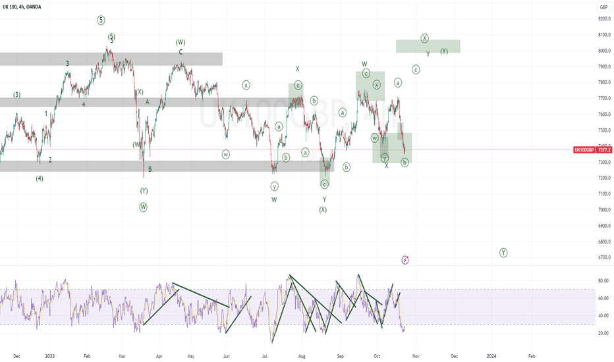The image size is (614, 362).
Task: Click the 7000.0 price axis label
Action: (604, 210)
